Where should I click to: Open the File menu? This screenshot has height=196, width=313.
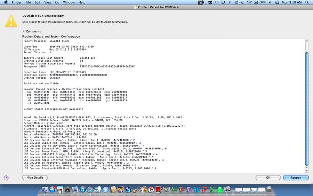(28, 2)
